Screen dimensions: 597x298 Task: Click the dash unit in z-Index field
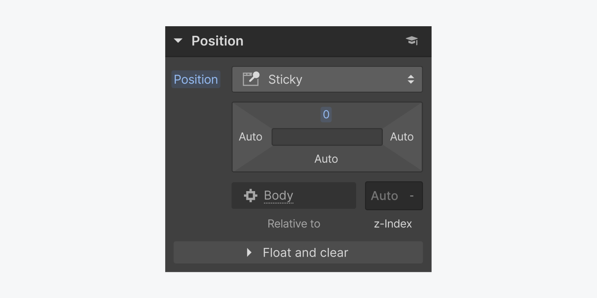412,196
